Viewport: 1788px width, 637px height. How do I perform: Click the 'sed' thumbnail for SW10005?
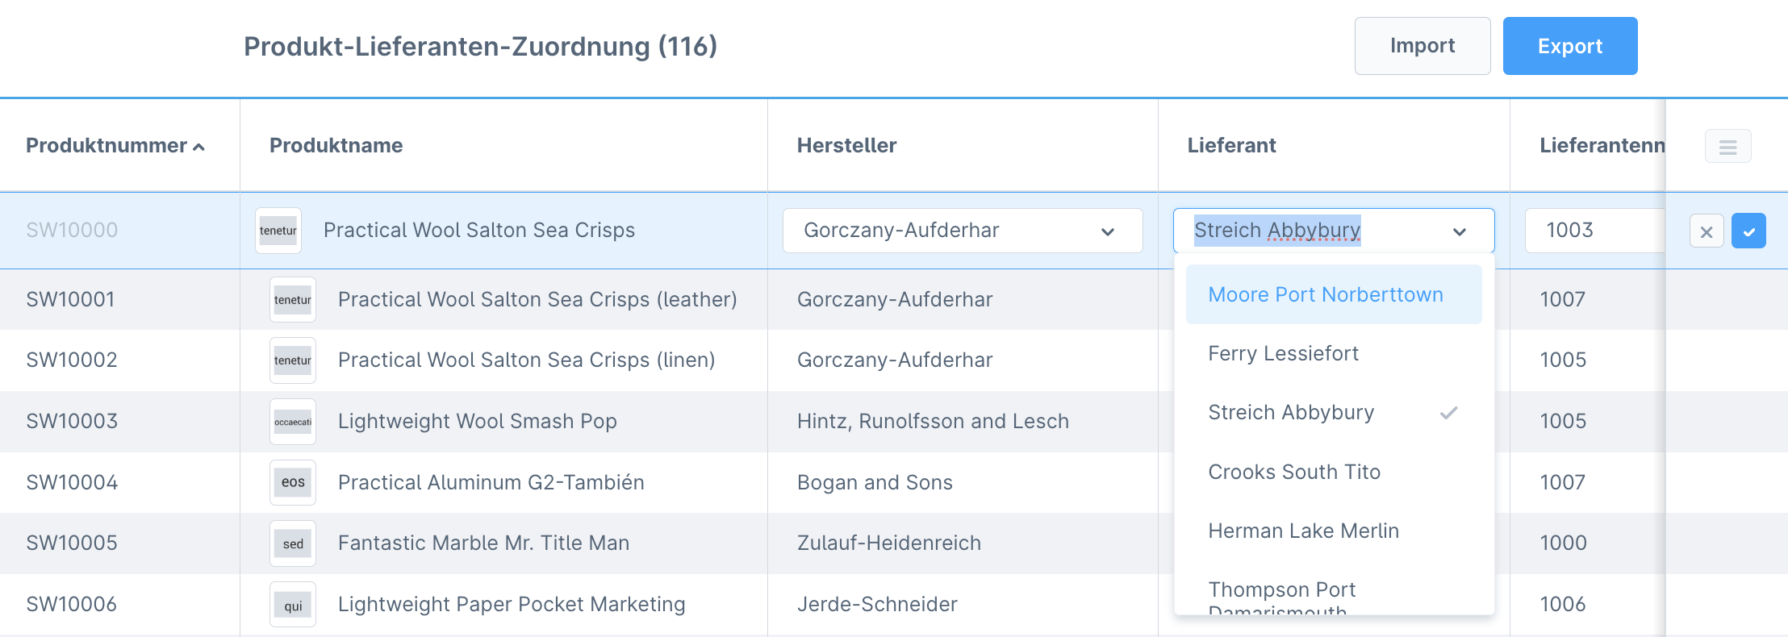pos(293,543)
